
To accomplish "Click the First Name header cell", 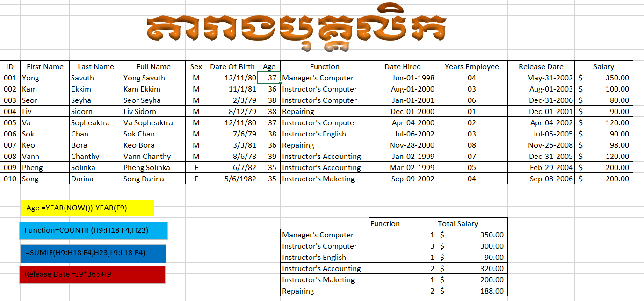I will 45,66.
